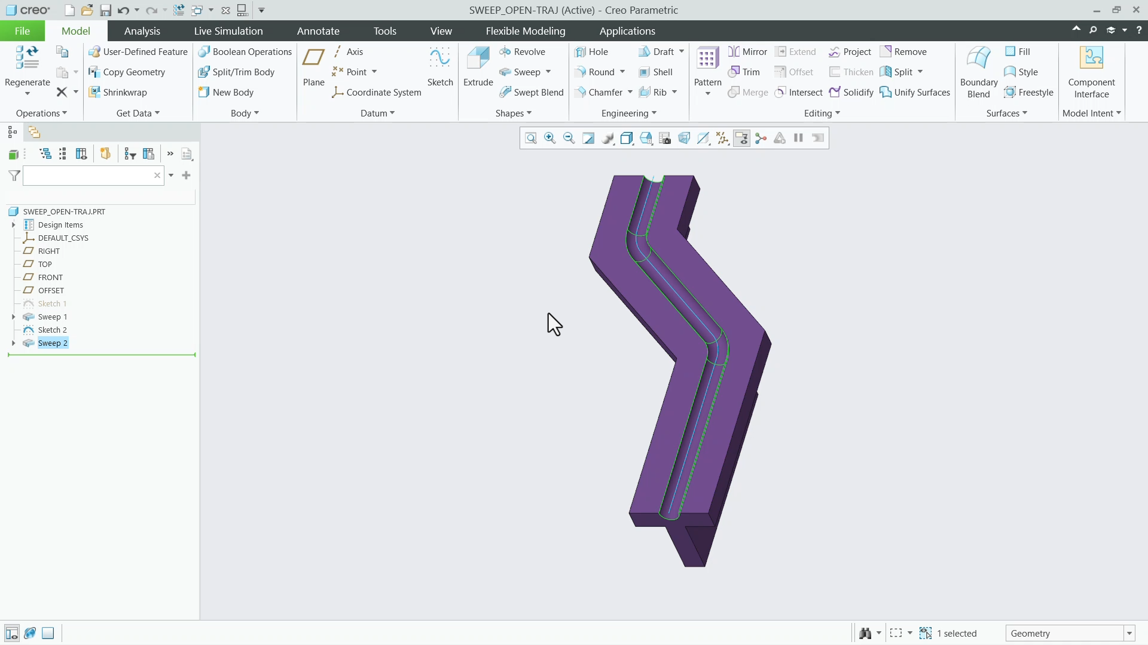Toggle model tree column display icon

tap(81, 154)
